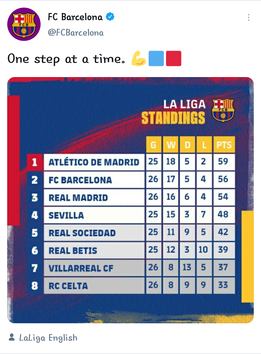The image size is (261, 354).
Task: Click the G column header
Action: point(154,144)
